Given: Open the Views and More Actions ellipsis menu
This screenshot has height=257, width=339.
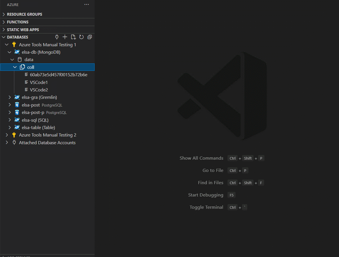Looking at the screenshot, I should pos(87,5).
